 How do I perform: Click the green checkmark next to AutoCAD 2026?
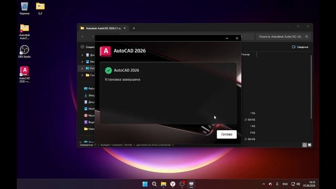pos(108,70)
